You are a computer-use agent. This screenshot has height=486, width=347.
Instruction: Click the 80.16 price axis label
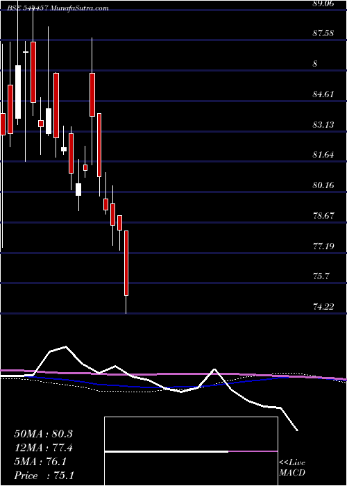coord(324,185)
